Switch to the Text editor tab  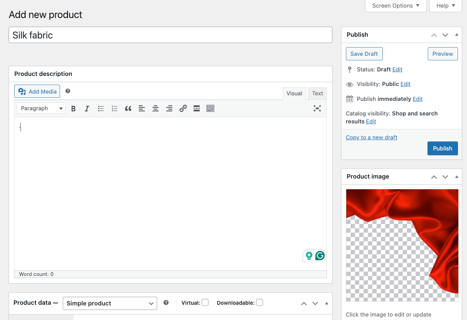click(317, 94)
